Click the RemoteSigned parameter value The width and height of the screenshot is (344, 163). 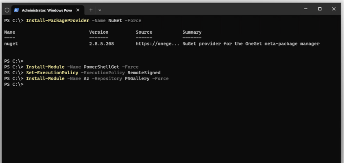tap(144, 73)
